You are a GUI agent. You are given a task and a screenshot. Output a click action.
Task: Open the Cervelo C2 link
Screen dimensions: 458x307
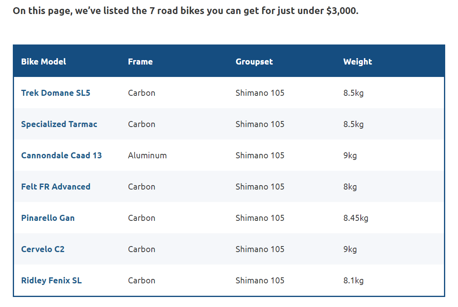coord(43,249)
